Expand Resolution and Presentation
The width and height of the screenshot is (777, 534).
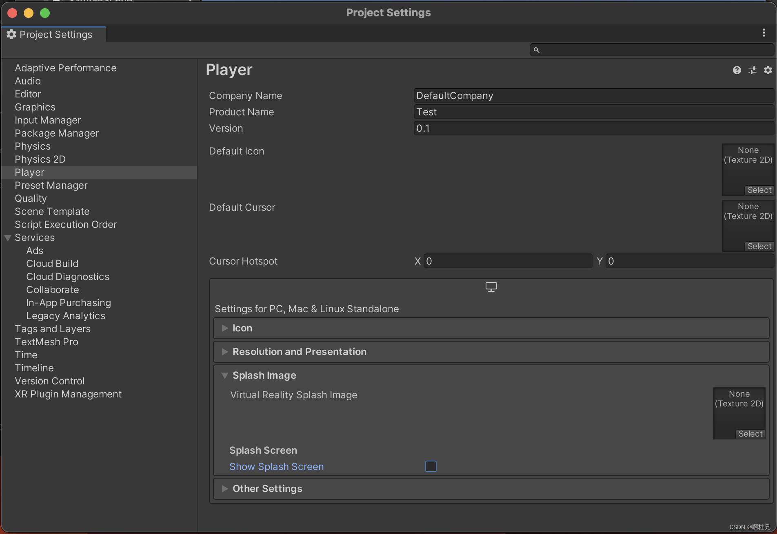(x=225, y=351)
